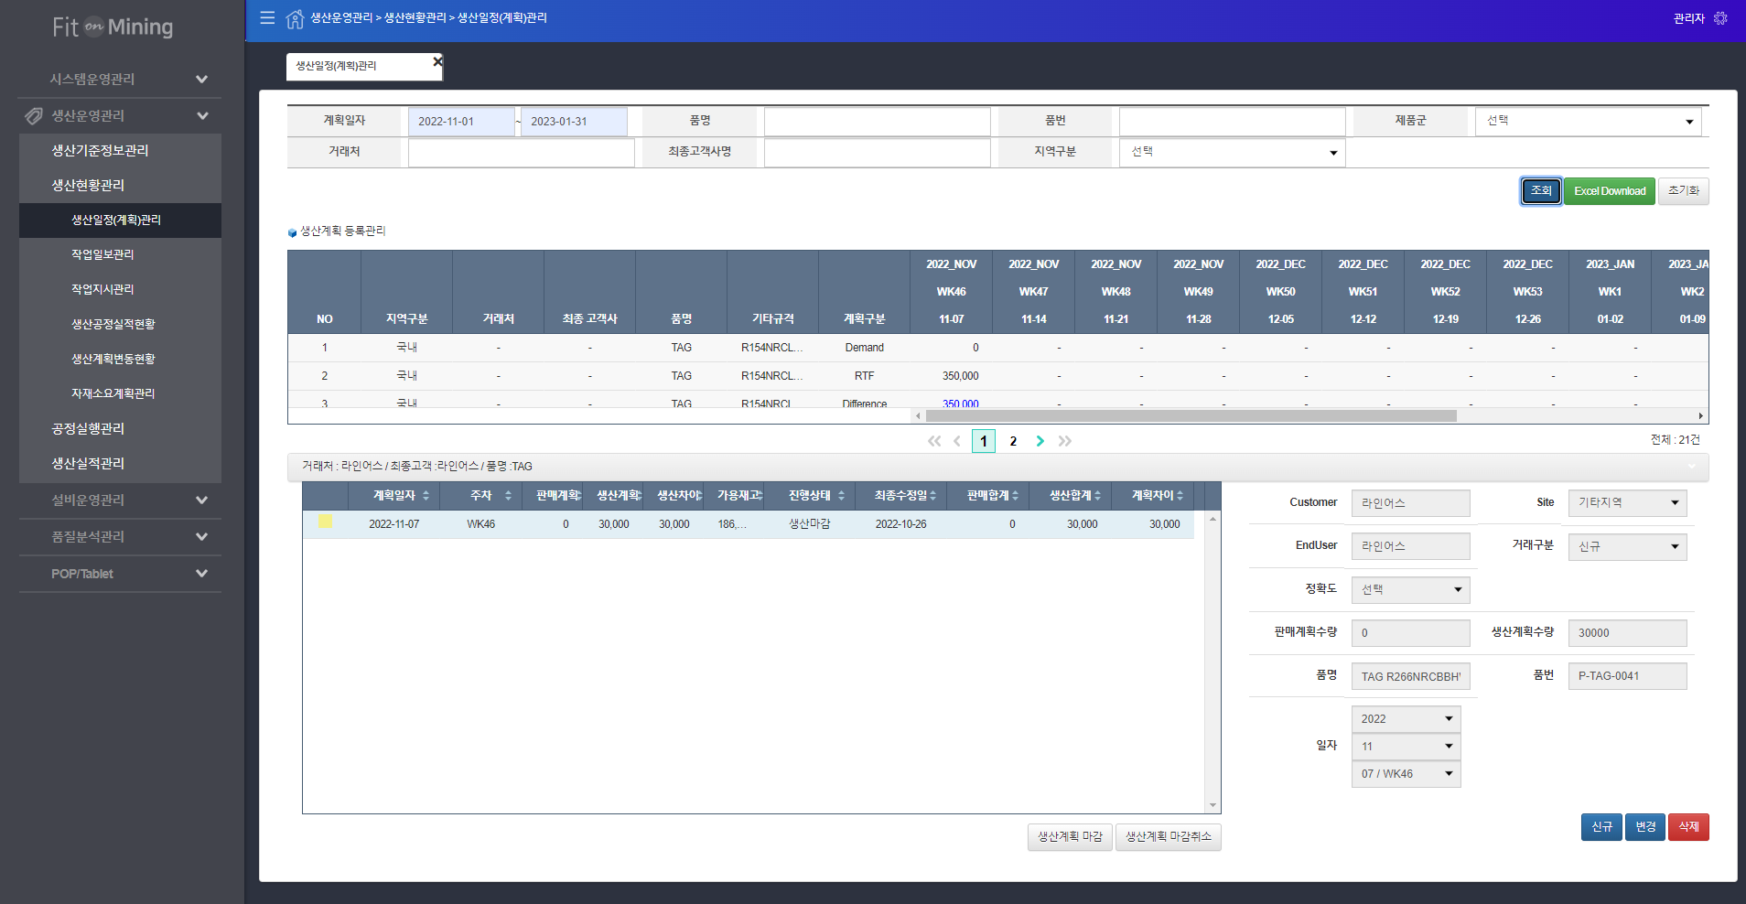
Task: Select 생산계획변동현황 in the sidebar
Action: [113, 359]
